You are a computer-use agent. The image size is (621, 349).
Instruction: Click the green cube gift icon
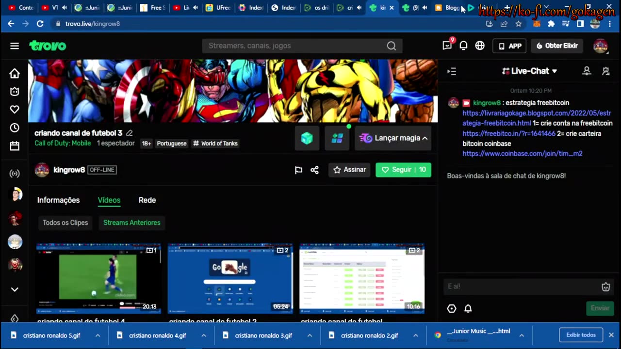click(x=307, y=138)
